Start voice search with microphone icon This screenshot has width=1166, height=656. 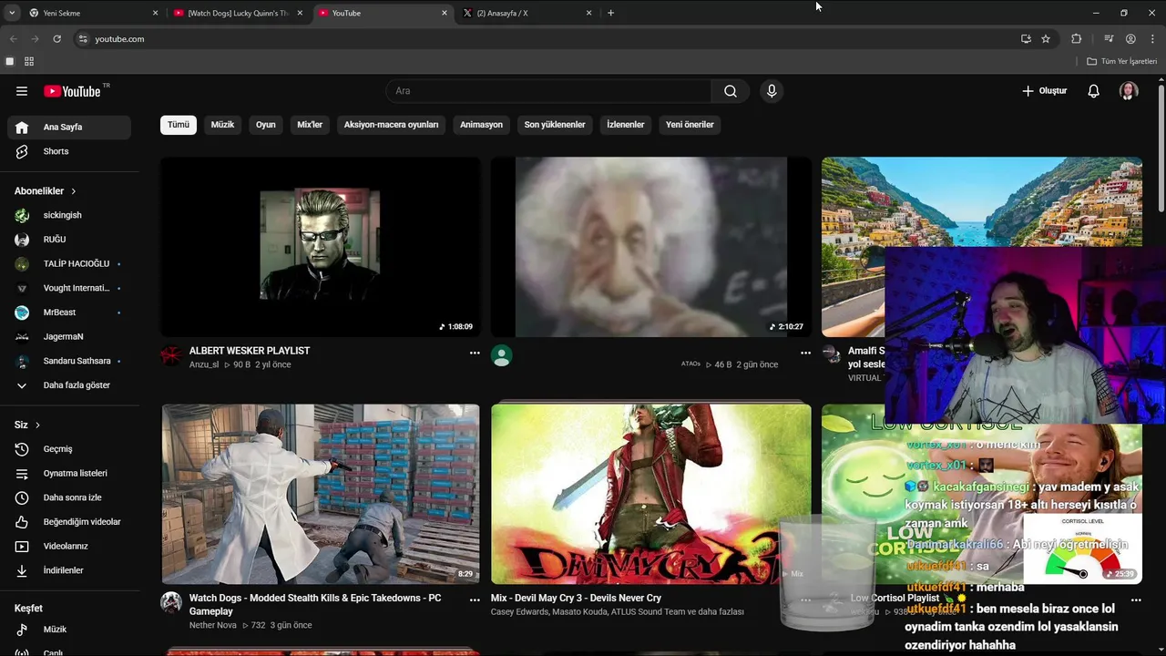[772, 91]
